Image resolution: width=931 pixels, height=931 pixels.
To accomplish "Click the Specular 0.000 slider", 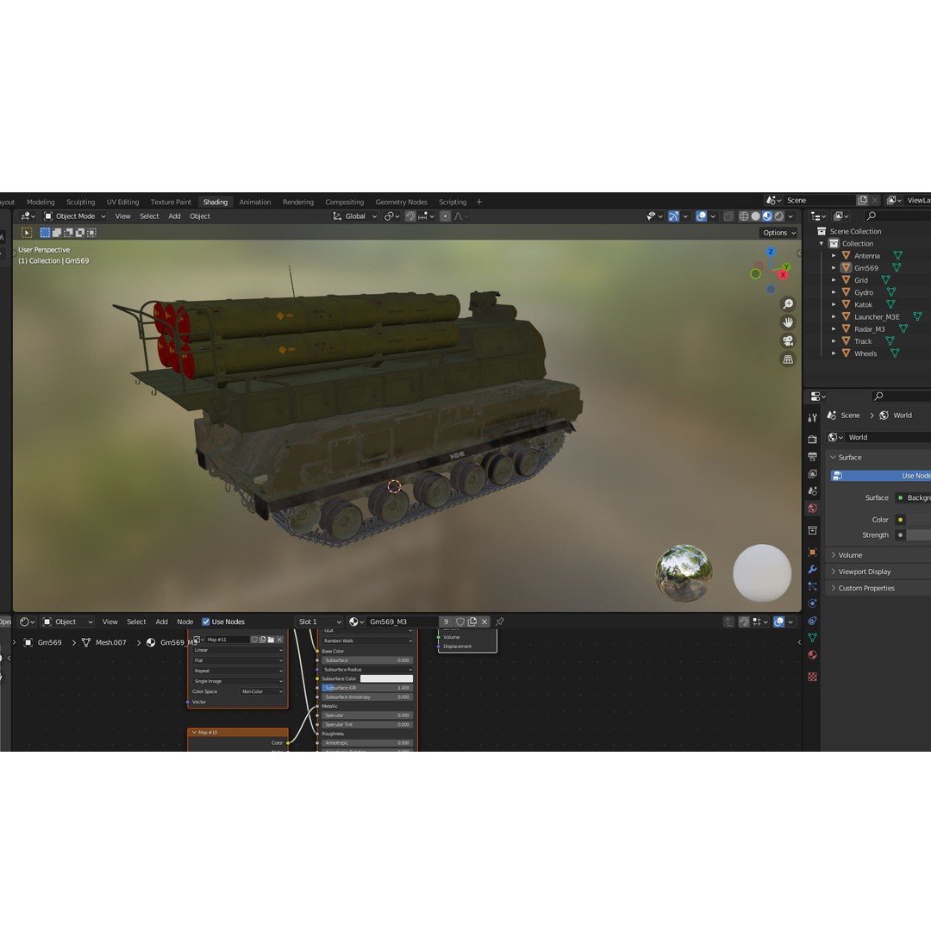I will point(367,715).
